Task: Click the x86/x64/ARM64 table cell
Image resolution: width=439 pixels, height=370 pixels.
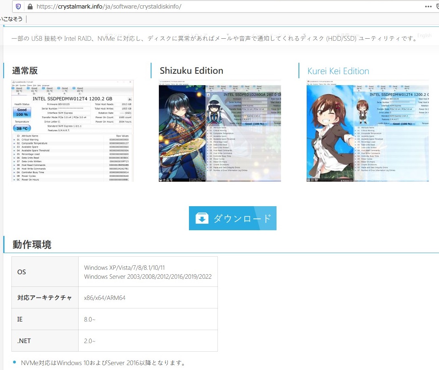Action: [148, 298]
